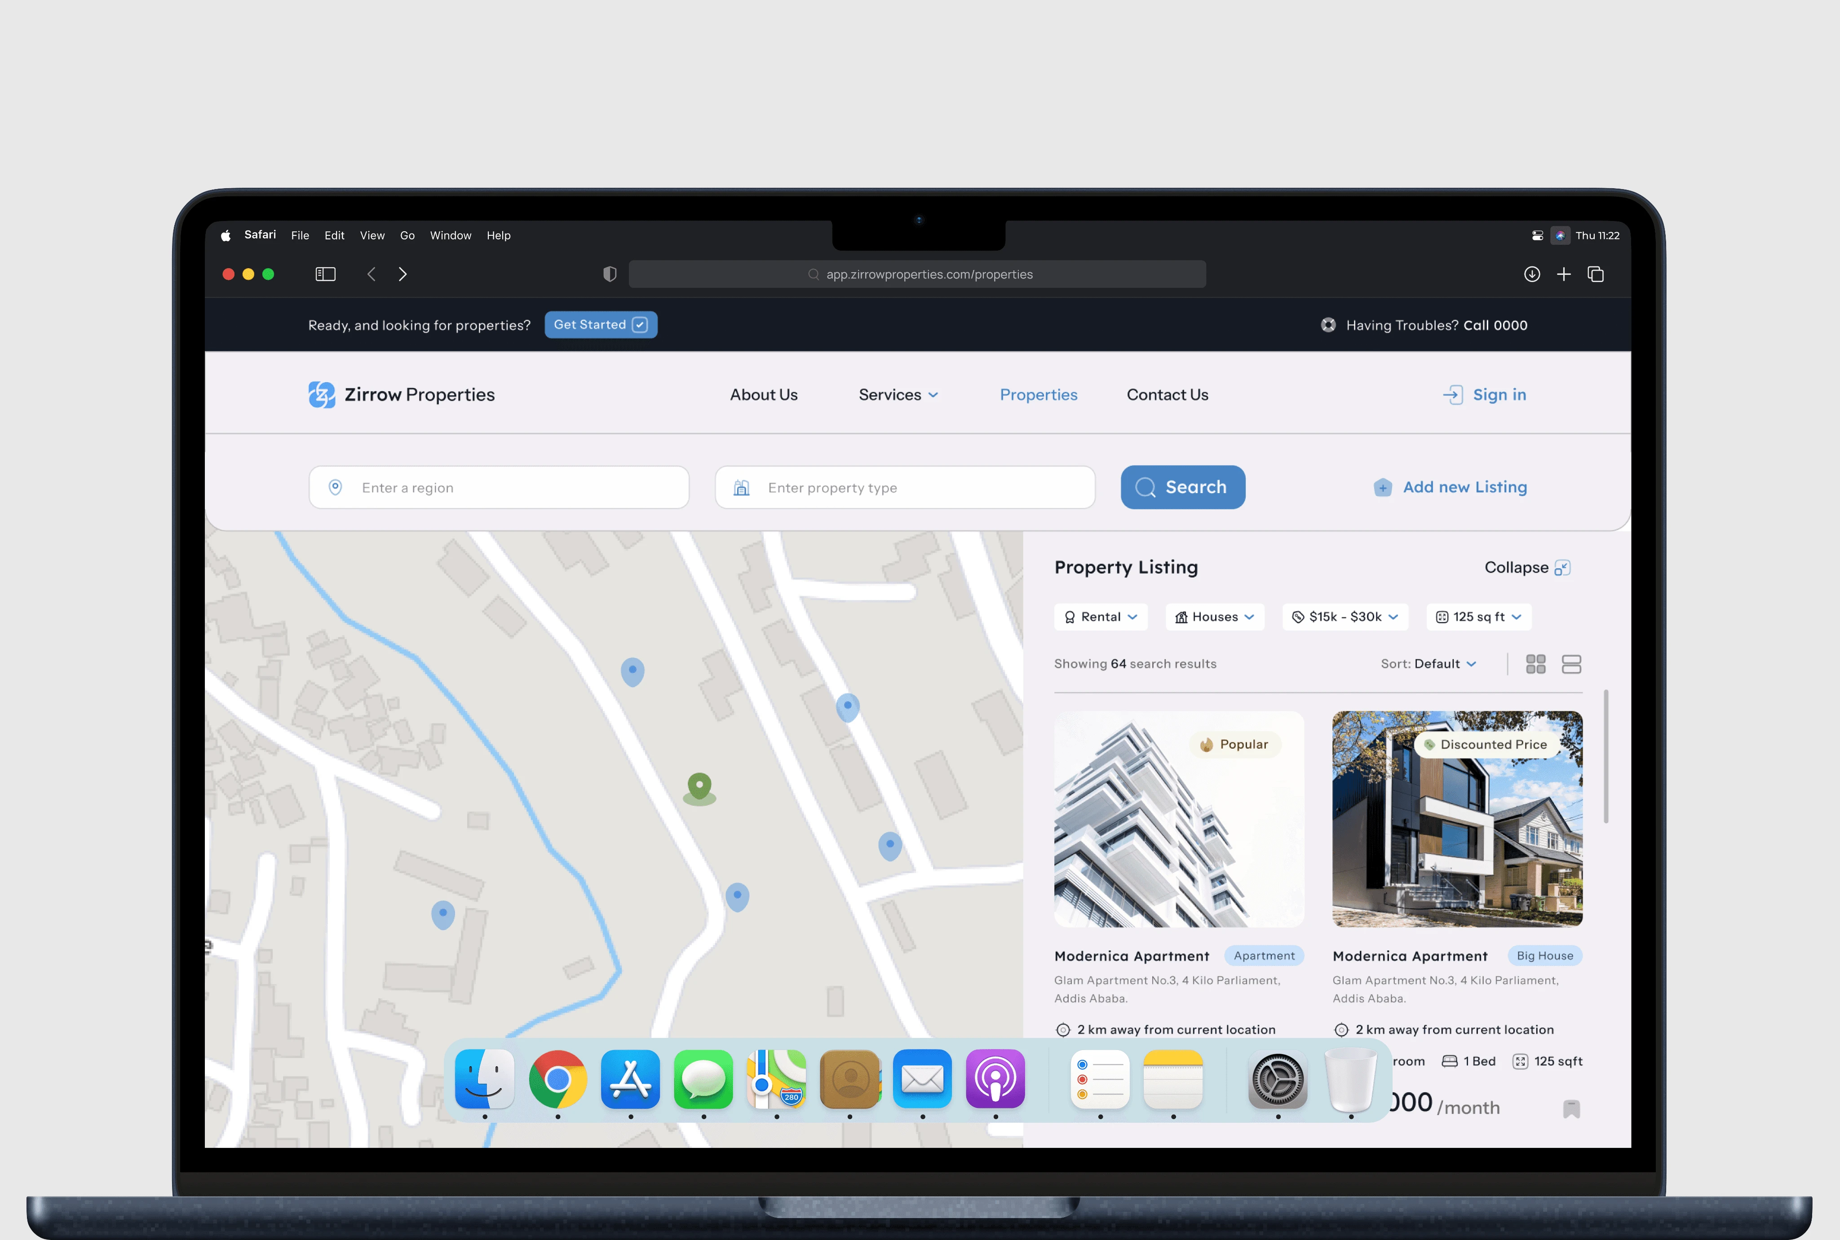Switch to grid view layout

point(1535,664)
